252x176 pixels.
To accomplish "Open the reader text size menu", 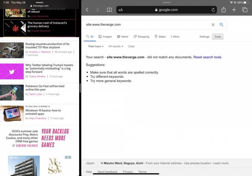I will [x=120, y=10].
